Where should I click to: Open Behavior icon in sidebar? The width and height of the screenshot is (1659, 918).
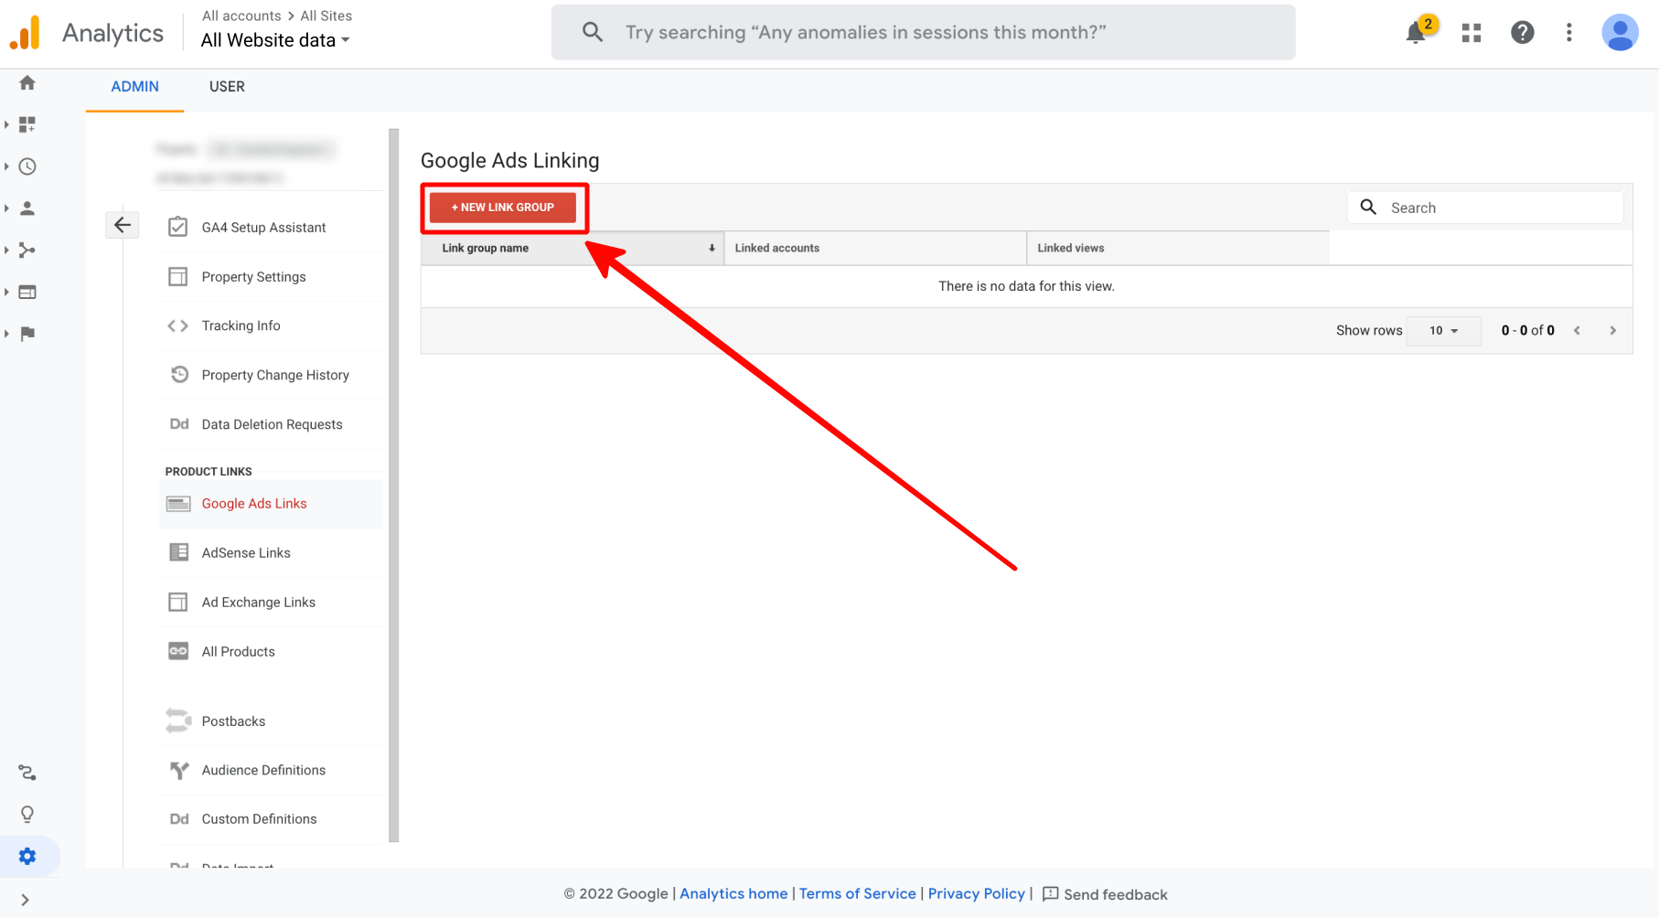pos(27,293)
